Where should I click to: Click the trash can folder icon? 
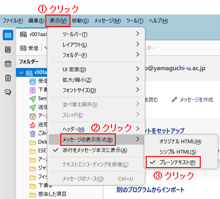click(x=33, y=134)
